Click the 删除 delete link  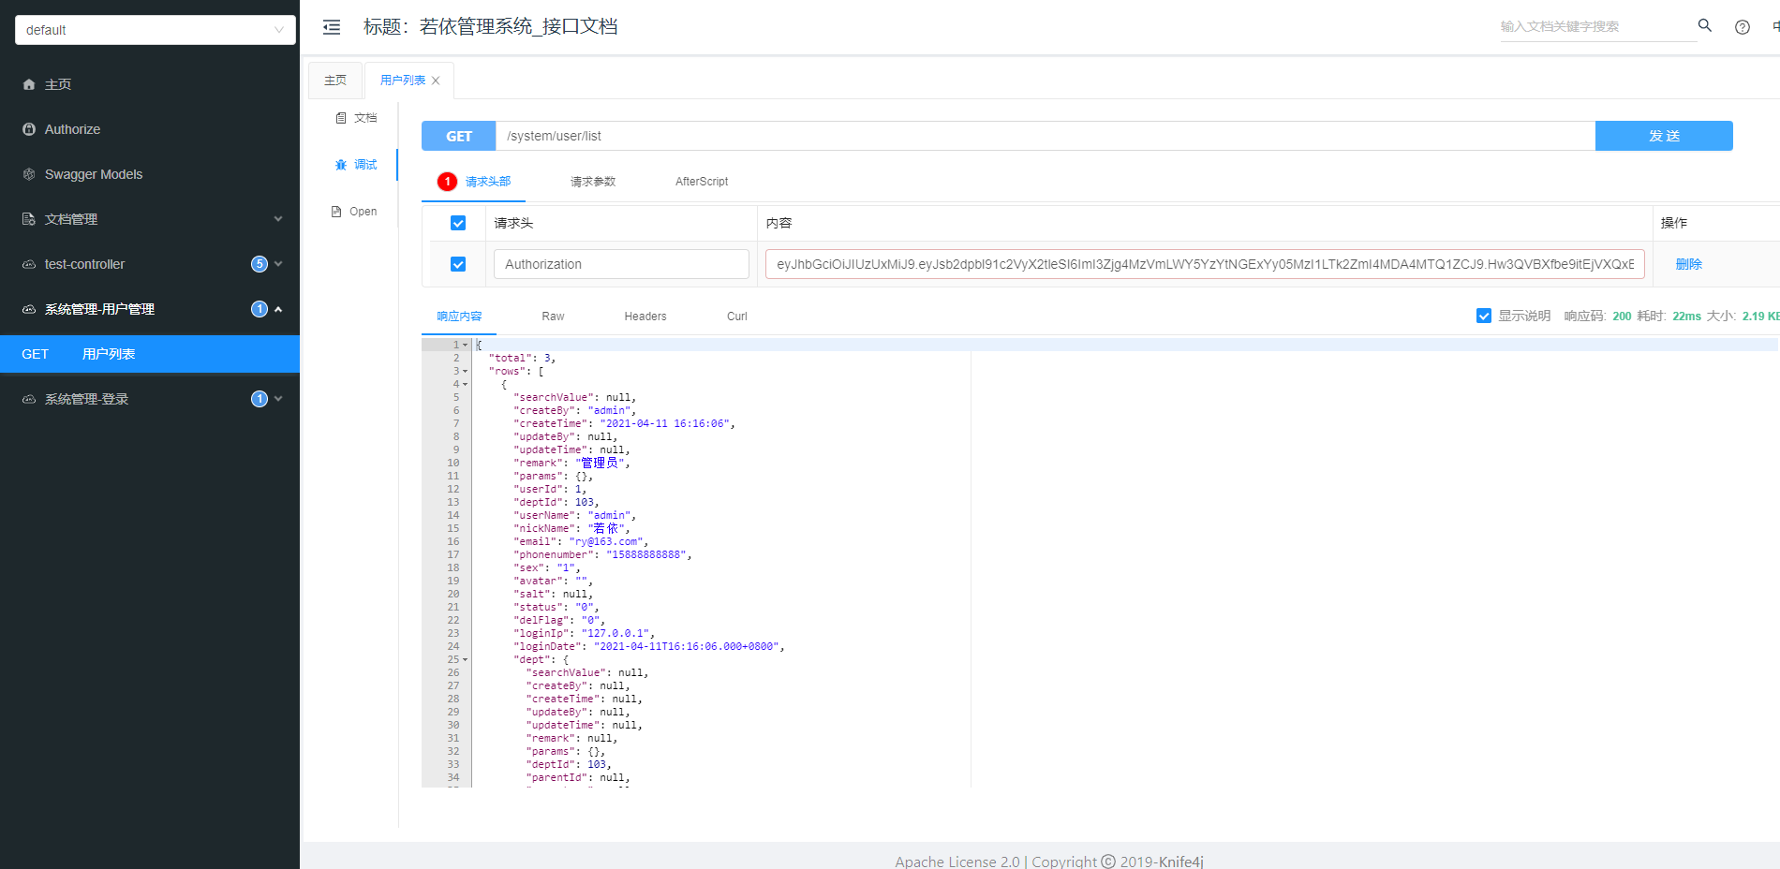pyautogui.click(x=1689, y=263)
